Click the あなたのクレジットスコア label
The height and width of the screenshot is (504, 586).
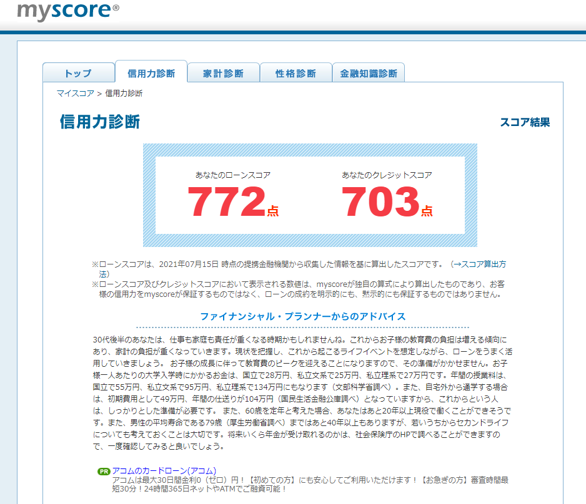[387, 175]
